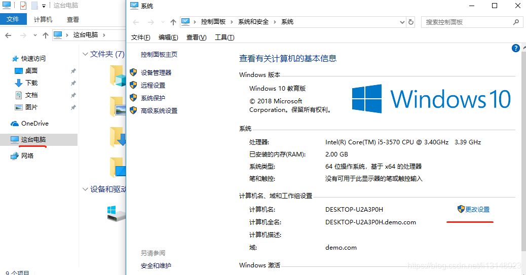Click the forward arrow in File Explorer

click(23, 35)
